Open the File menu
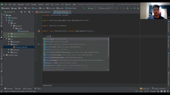The width and height of the screenshot is (170, 95). [6, 4]
